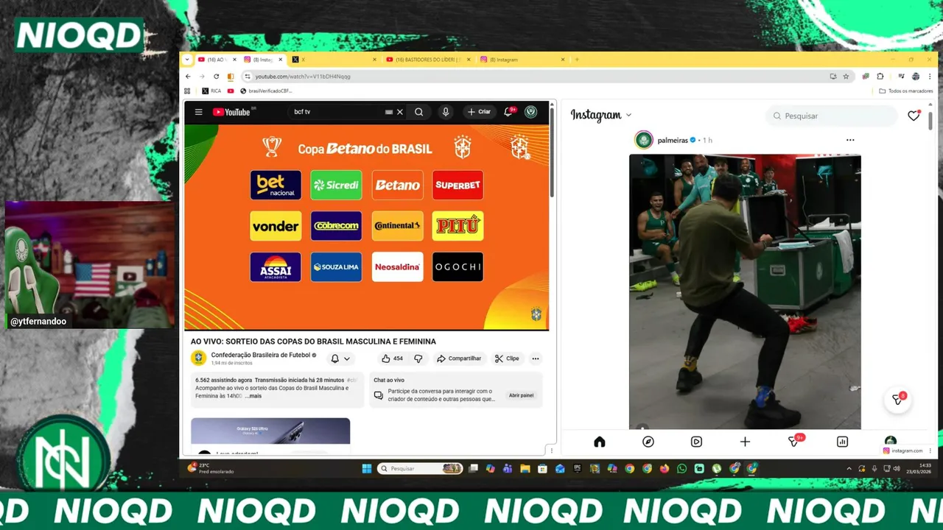Viewport: 943px width, 530px height.
Task: Open the weather widget showing 23°C
Action: point(211,468)
